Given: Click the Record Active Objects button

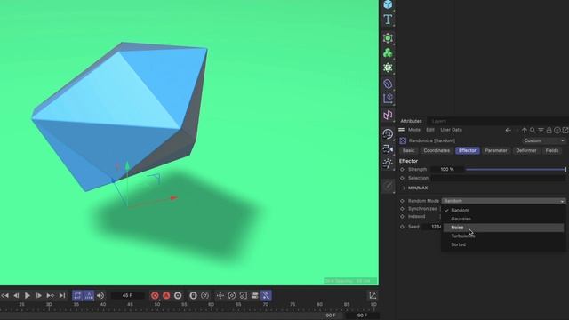Looking at the screenshot, I should 155,296.
